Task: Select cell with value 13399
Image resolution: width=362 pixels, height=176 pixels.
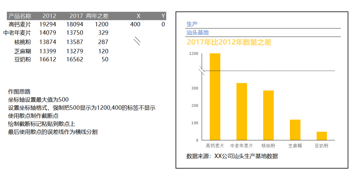Action: [48, 51]
